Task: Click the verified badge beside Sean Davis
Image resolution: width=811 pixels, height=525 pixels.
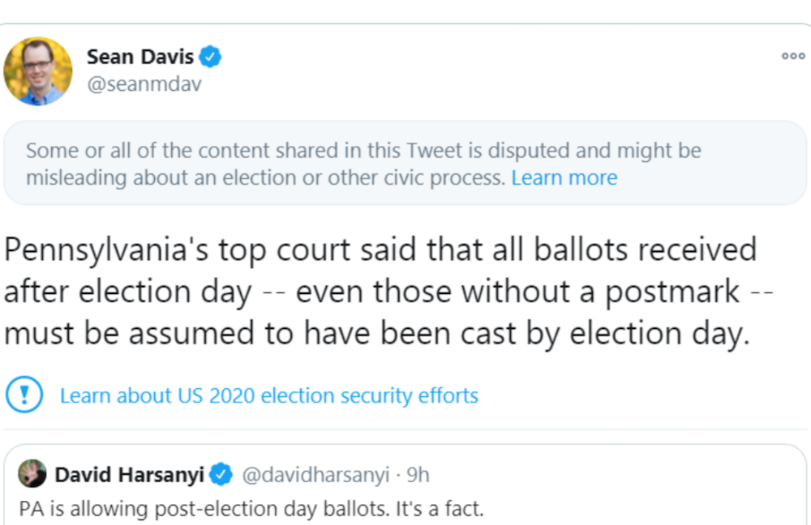Action: pyautogui.click(x=212, y=57)
